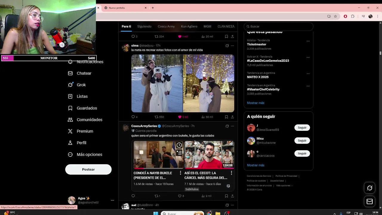Open options for MATEO X 2025 trend

(x=308, y=74)
